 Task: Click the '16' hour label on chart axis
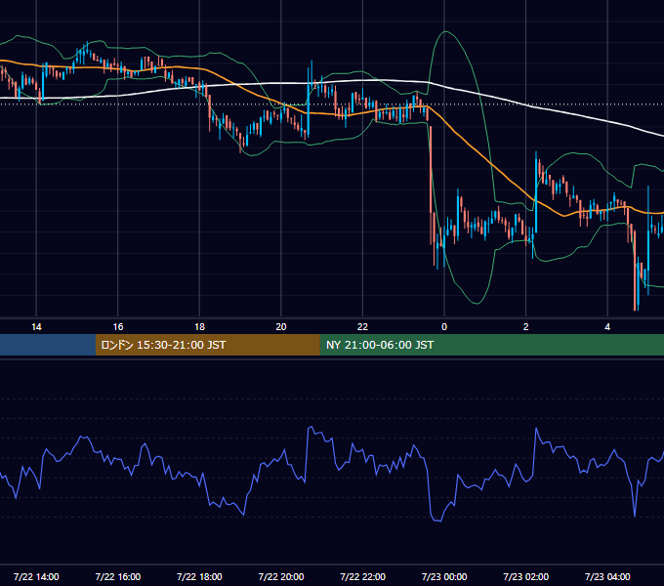[x=118, y=327]
